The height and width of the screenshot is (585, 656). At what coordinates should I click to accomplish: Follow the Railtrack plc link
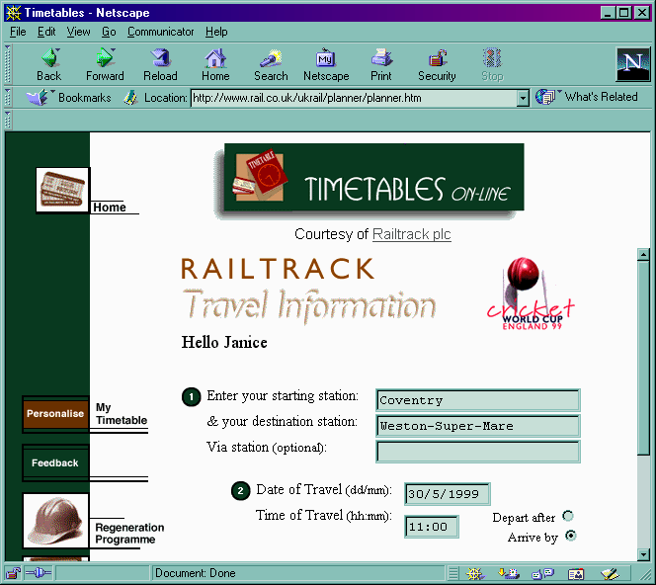(x=412, y=234)
